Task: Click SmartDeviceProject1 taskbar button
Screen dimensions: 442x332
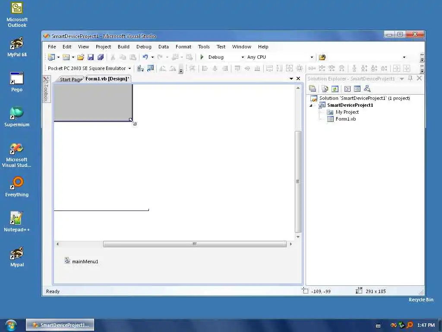Action: point(60,325)
